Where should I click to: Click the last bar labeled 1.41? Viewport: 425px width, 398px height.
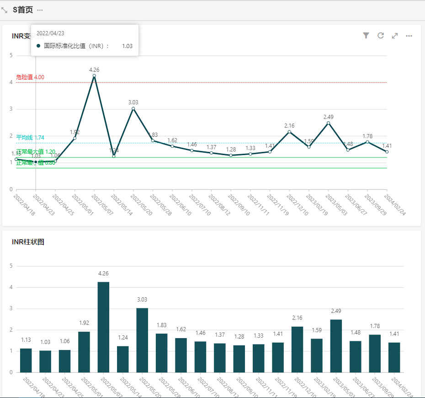tap(394, 357)
